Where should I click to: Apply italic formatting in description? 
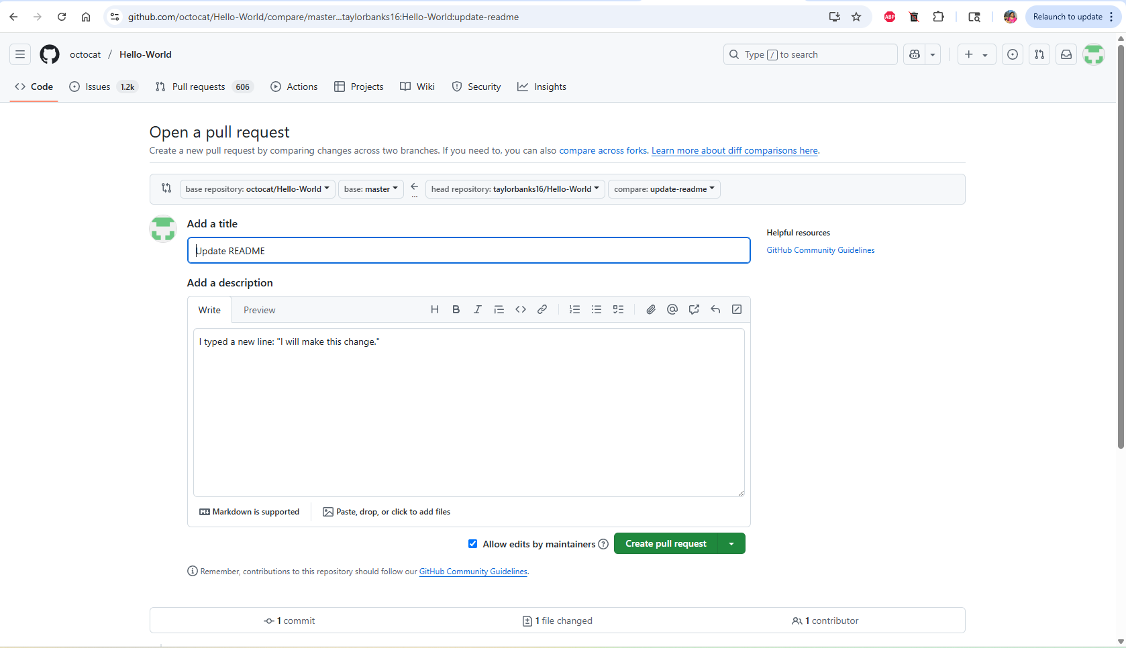click(x=478, y=309)
